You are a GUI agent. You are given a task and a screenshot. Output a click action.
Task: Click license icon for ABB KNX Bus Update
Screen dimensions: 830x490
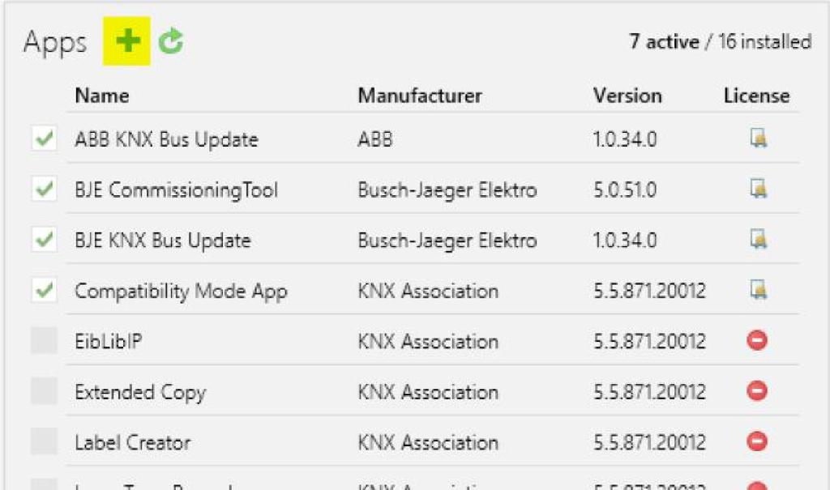[x=758, y=139]
